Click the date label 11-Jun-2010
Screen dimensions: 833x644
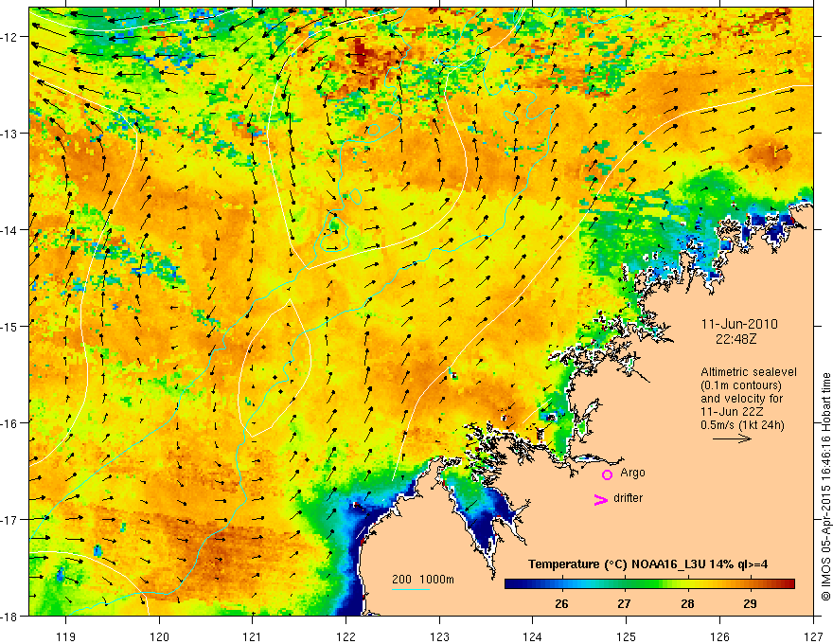(x=739, y=324)
